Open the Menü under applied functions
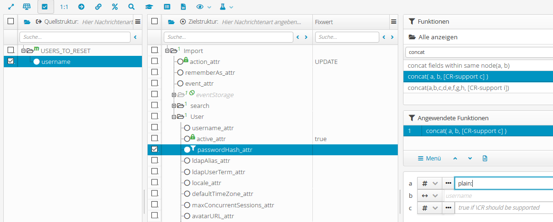 pyautogui.click(x=429, y=159)
